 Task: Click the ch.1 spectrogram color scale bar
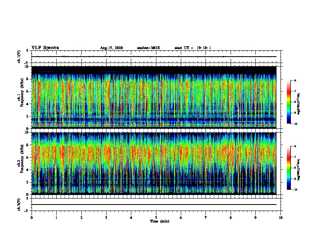pyautogui.click(x=288, y=102)
